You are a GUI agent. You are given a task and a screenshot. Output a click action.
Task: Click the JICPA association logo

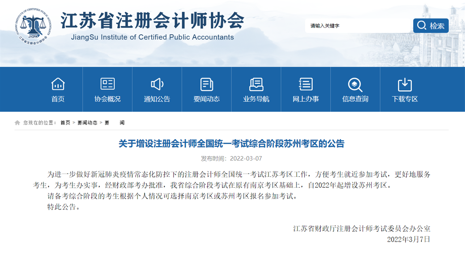pyautogui.click(x=33, y=26)
